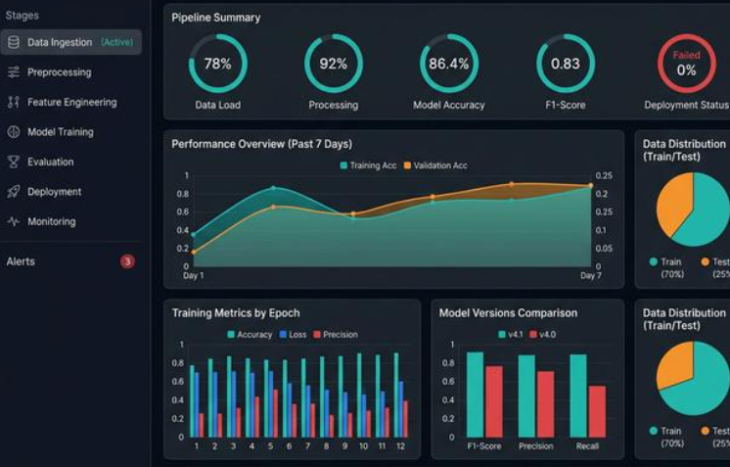730x467 pixels.
Task: Click the Precision label in Model Versions chart
Action: pos(536,446)
